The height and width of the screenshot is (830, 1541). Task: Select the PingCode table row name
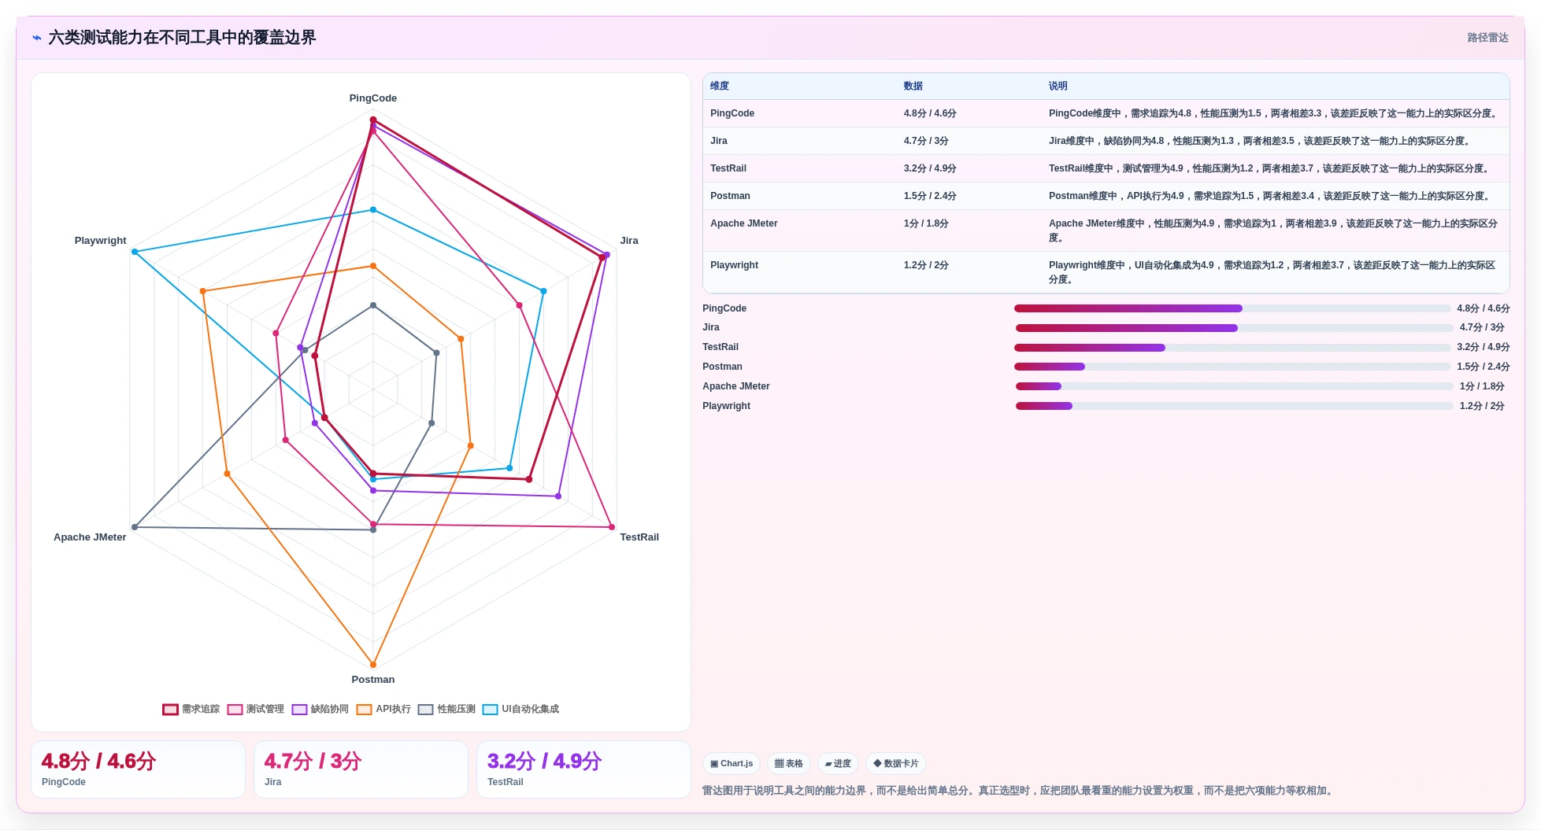(x=732, y=113)
